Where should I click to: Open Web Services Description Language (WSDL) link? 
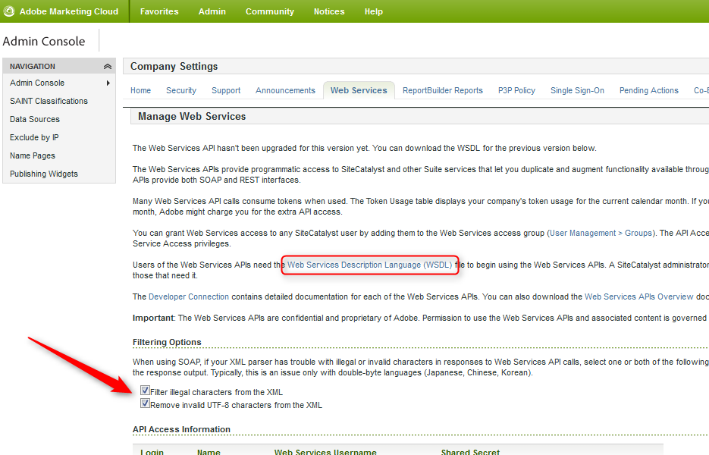[369, 265]
